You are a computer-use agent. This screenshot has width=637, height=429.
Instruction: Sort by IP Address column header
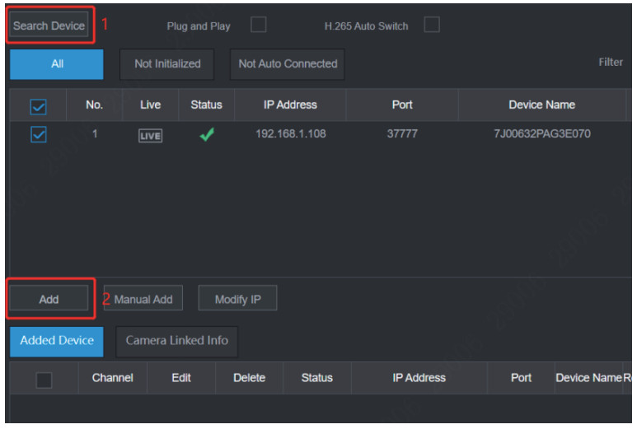pos(290,105)
